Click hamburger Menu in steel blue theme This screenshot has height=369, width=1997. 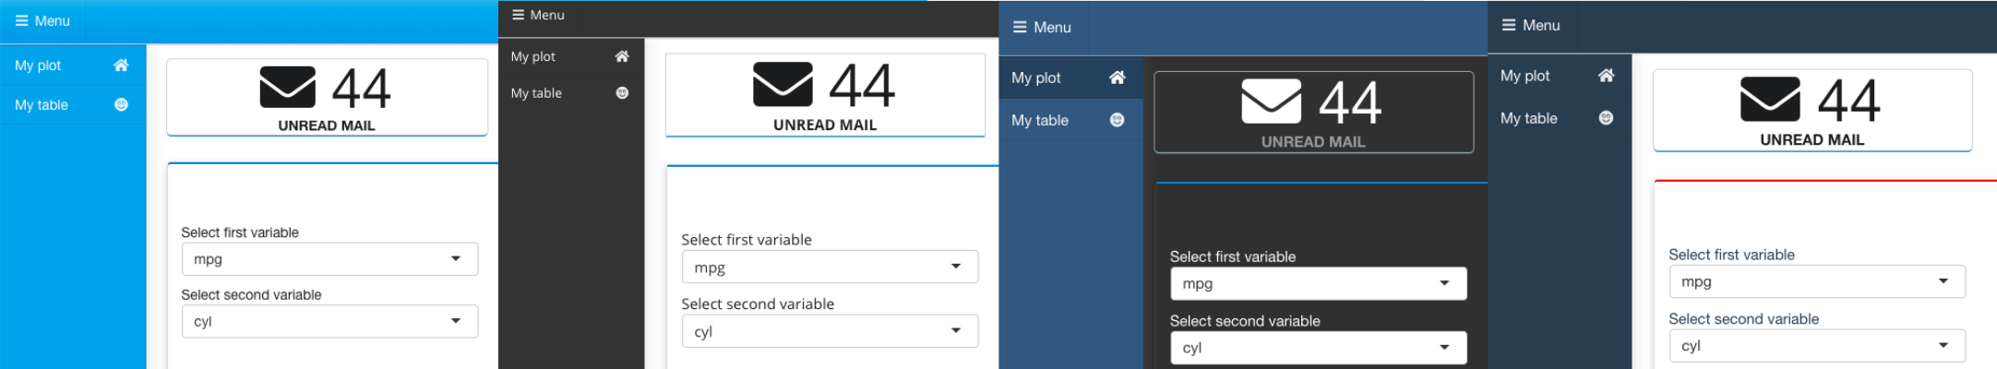point(1042,27)
